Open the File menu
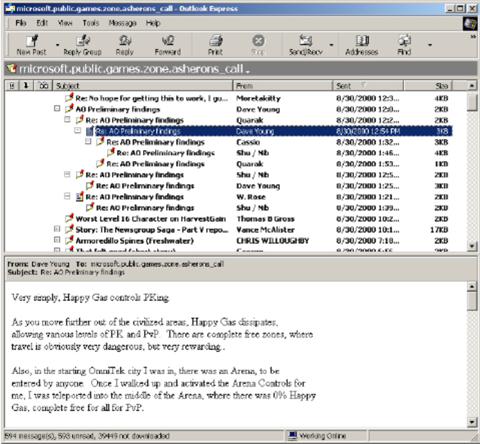The width and height of the screenshot is (480, 444). tap(21, 23)
